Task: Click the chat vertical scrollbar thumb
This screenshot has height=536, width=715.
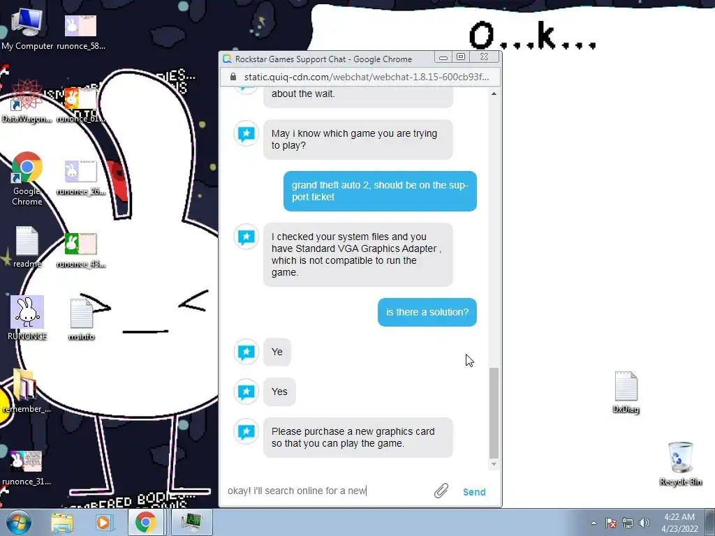Action: pyautogui.click(x=494, y=412)
